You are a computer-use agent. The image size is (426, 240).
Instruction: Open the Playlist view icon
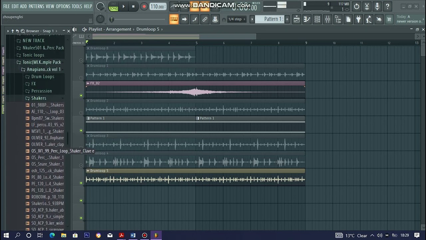297,19
